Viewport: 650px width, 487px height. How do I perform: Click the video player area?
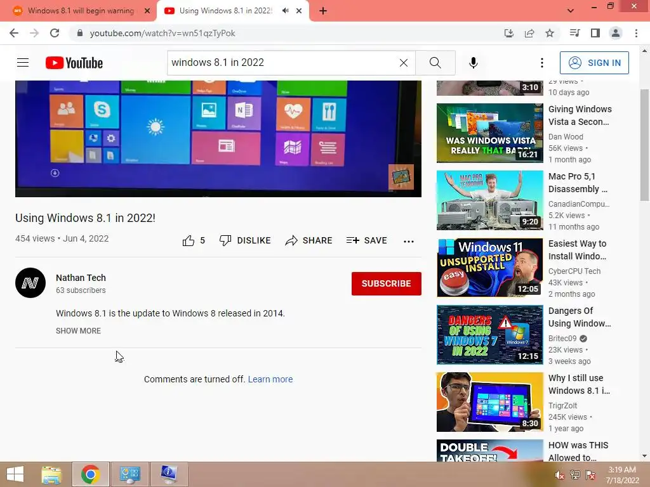click(218, 138)
